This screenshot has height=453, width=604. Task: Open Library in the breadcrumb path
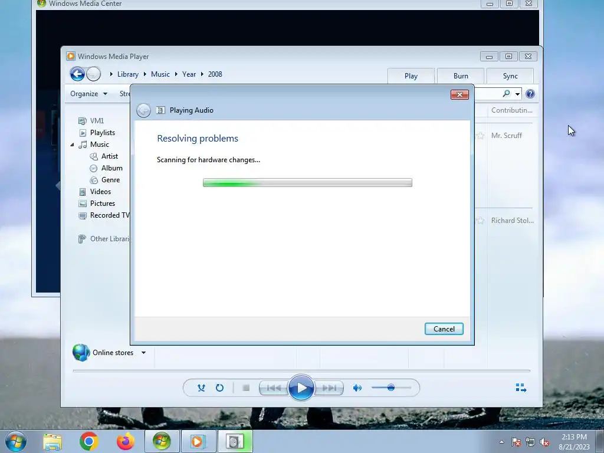(x=128, y=74)
